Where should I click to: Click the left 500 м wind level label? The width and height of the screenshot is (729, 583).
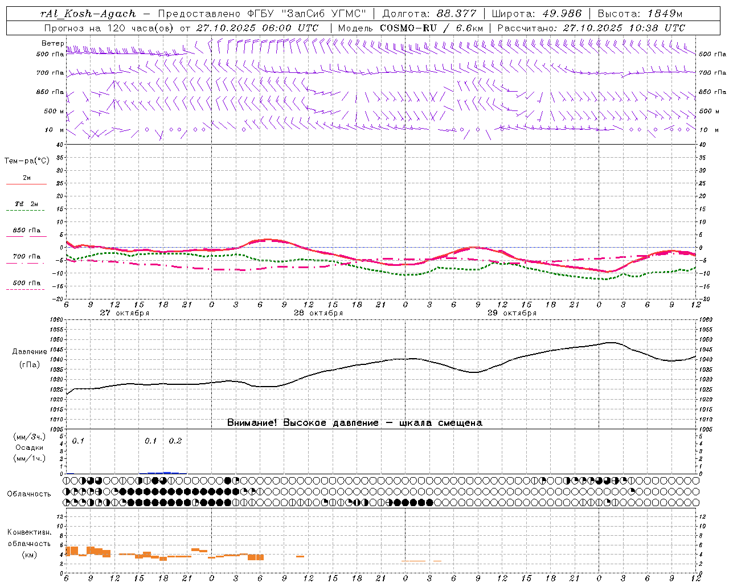tap(54, 111)
